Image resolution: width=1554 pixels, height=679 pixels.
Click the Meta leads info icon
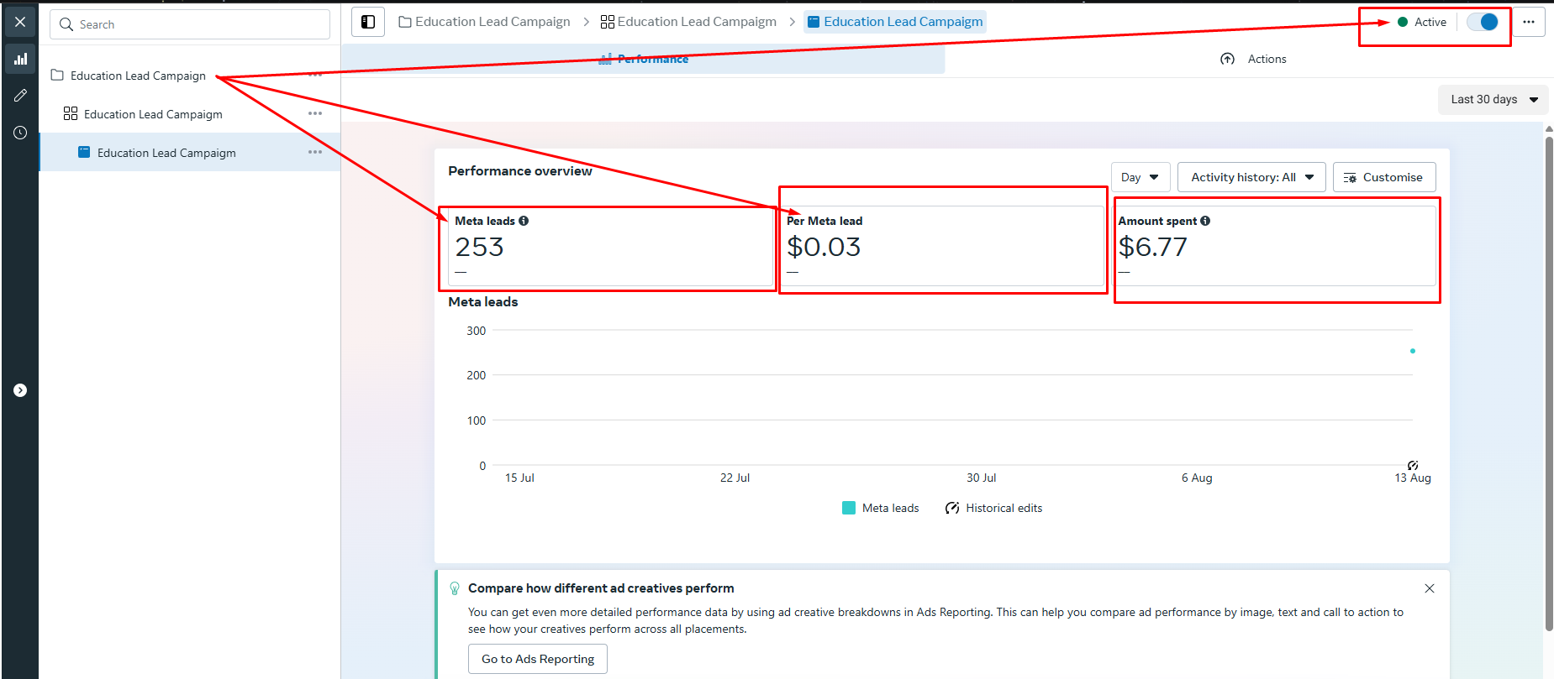524,221
